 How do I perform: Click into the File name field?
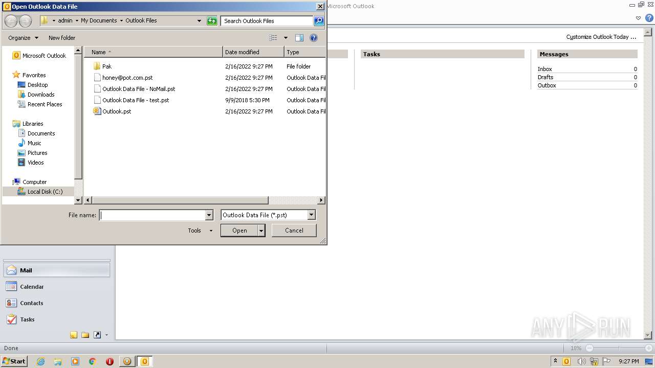152,215
